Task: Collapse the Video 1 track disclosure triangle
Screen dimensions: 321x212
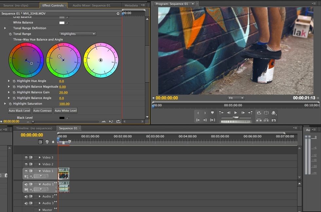Action: (40, 171)
